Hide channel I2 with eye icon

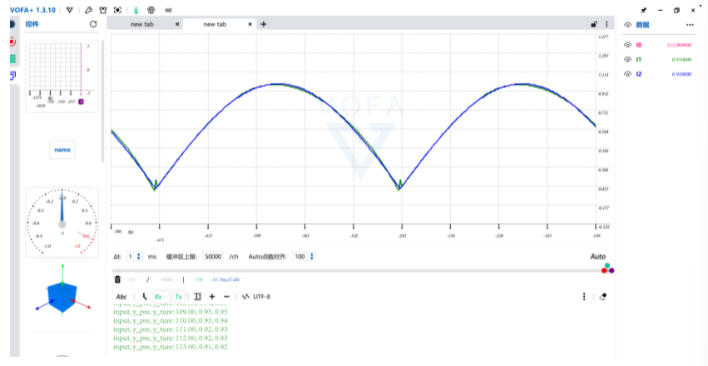point(627,74)
